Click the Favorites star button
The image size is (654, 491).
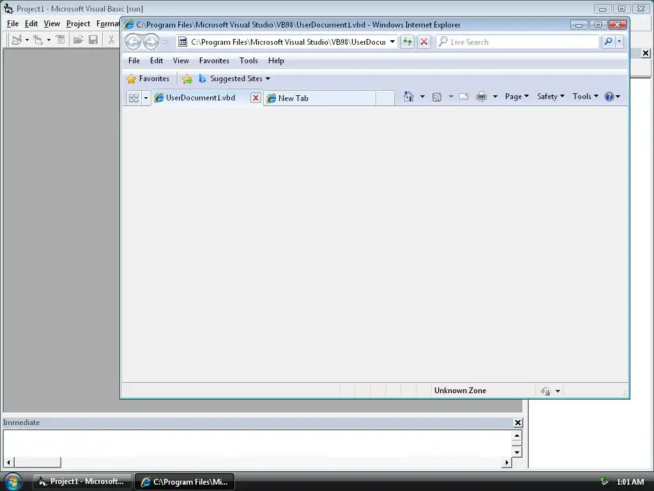click(x=148, y=79)
